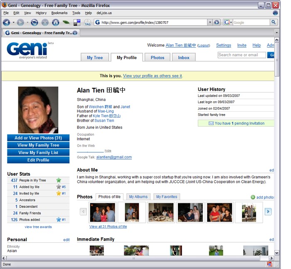Screen dimensions: 291x269
Task: Go to the Inbox tab
Action: pyautogui.click(x=184, y=57)
